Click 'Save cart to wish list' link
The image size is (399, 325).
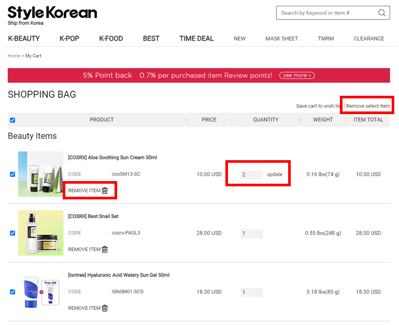(318, 106)
